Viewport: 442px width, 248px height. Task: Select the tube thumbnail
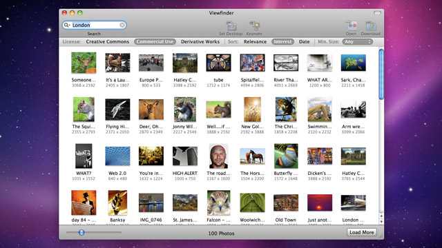[x=218, y=63]
